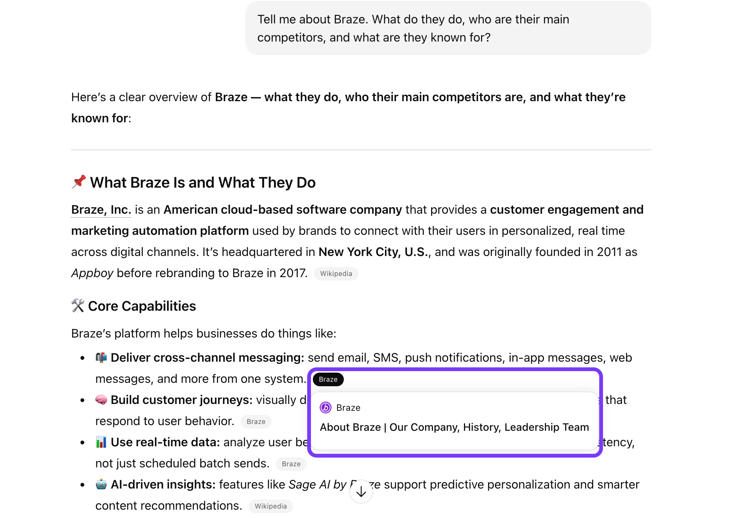Click the user message bubble about Braze
Image resolution: width=736 pixels, height=518 pixels.
(448, 28)
